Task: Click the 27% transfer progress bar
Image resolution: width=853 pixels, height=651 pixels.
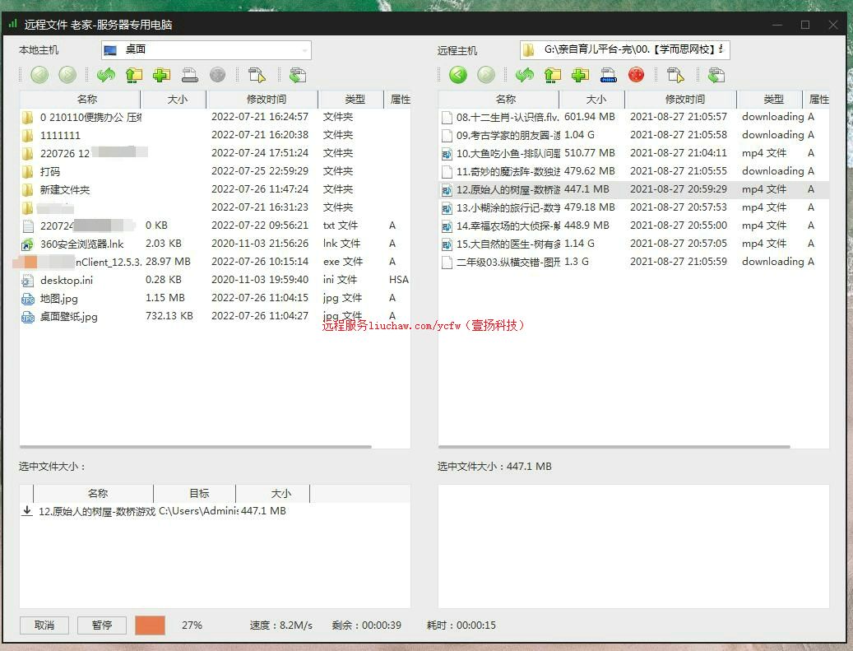Action: (150, 625)
